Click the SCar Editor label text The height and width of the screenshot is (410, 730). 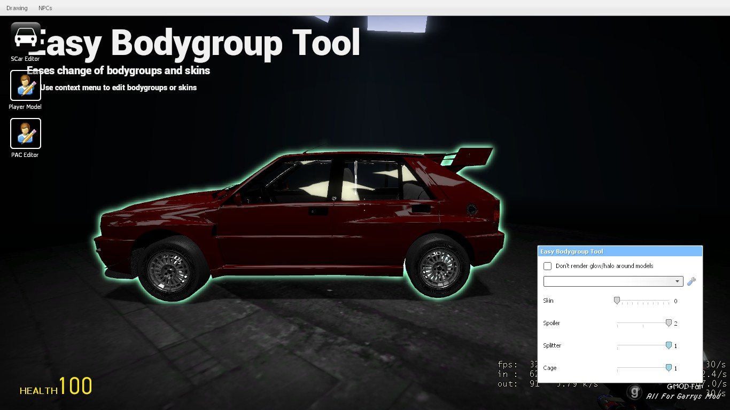[x=26, y=59]
